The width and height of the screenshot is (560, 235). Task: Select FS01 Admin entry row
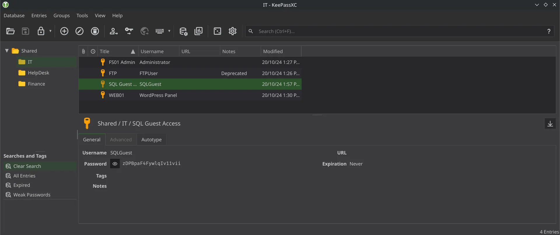pyautogui.click(x=190, y=62)
